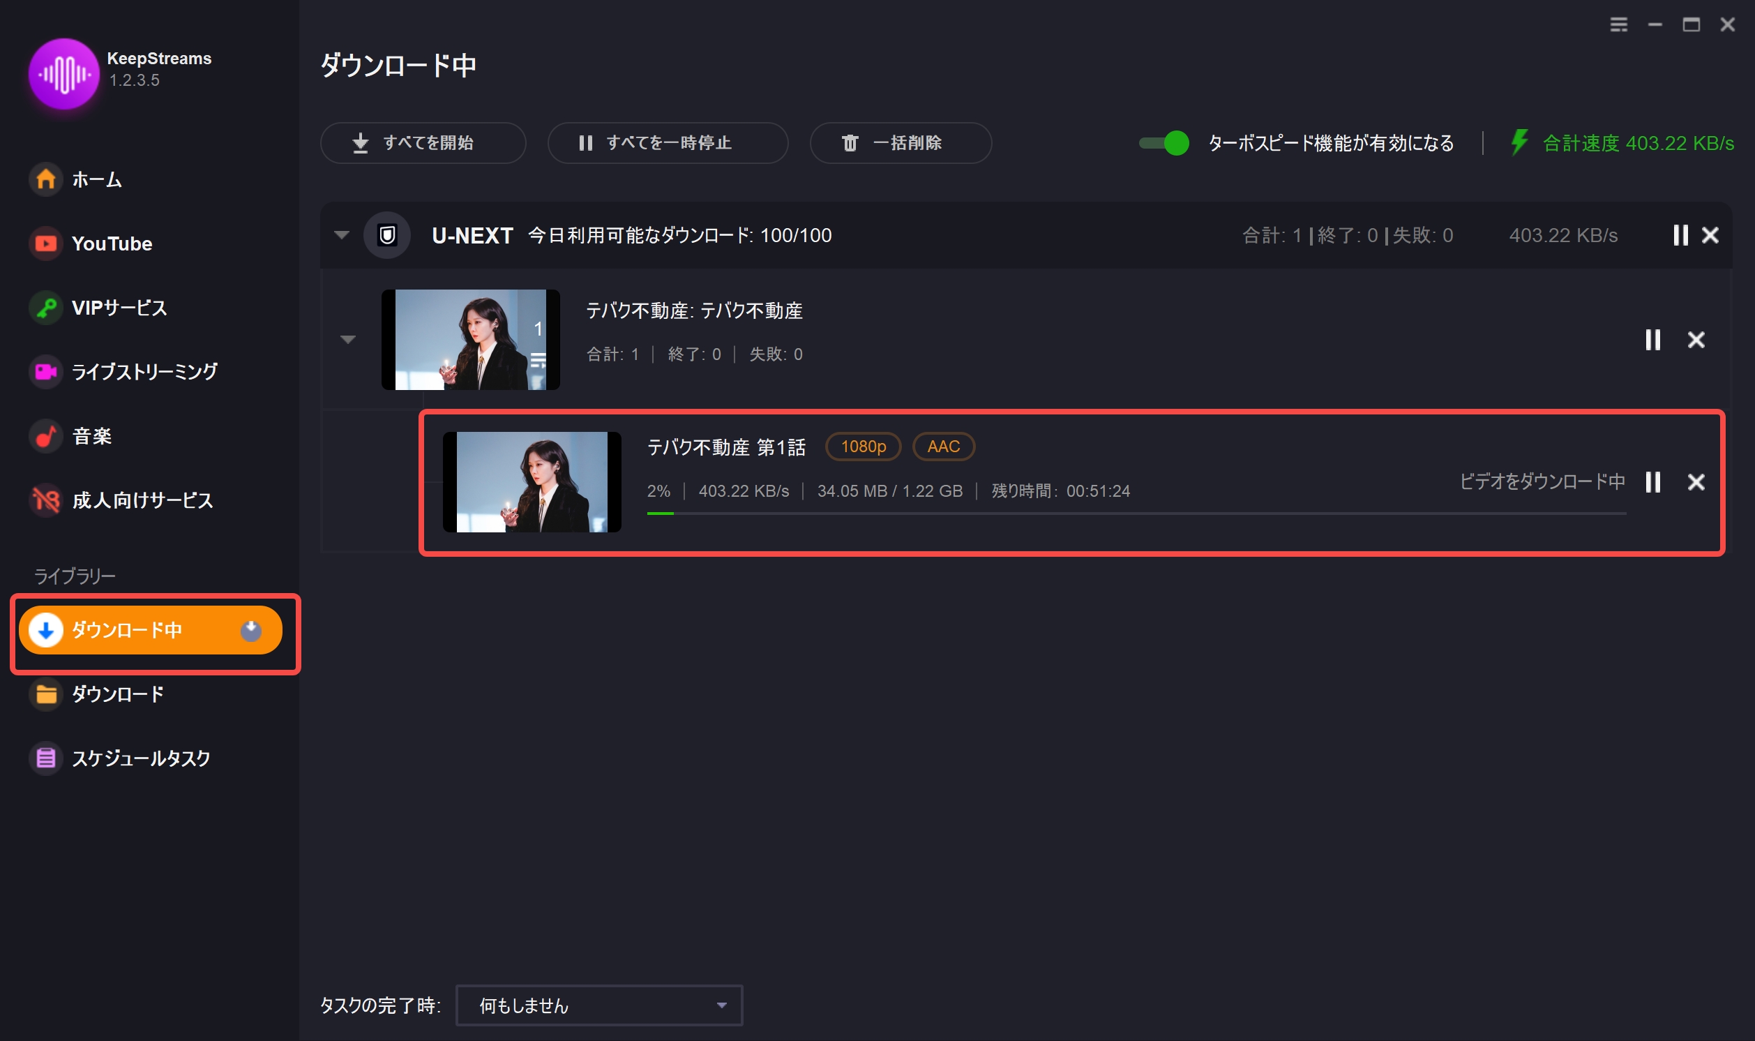Open the 音楽 music note icon
This screenshot has width=1755, height=1041.
[x=46, y=435]
